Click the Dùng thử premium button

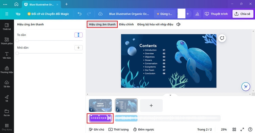[x=165, y=14]
